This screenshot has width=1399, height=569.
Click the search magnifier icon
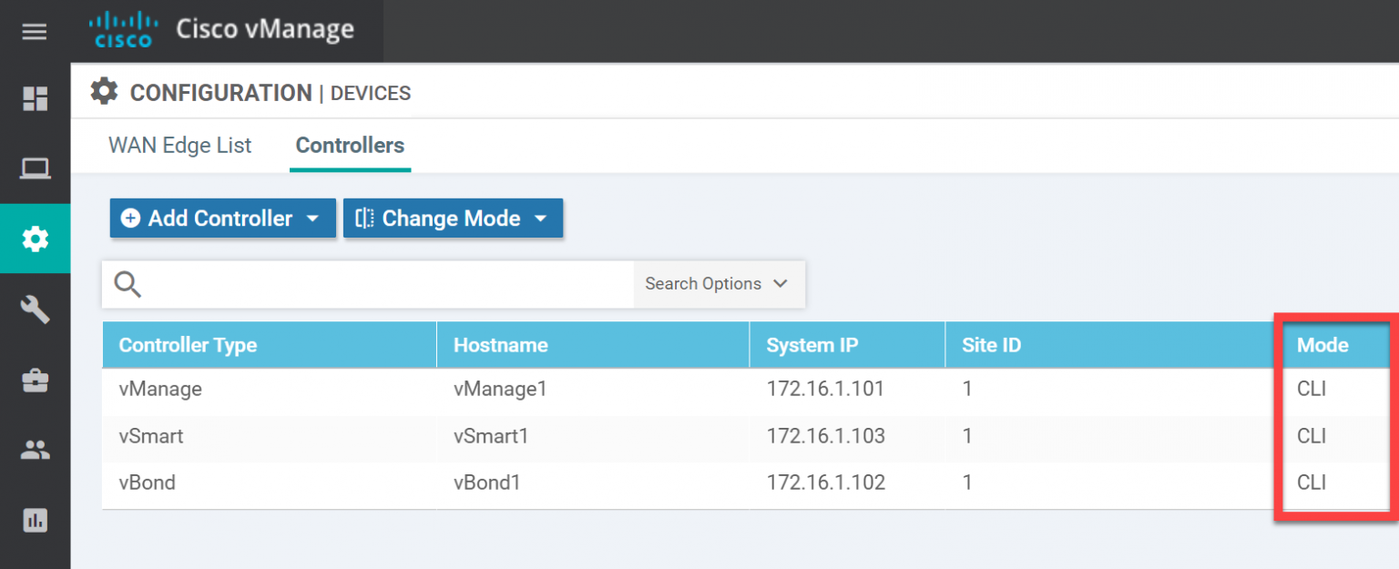[x=128, y=284]
